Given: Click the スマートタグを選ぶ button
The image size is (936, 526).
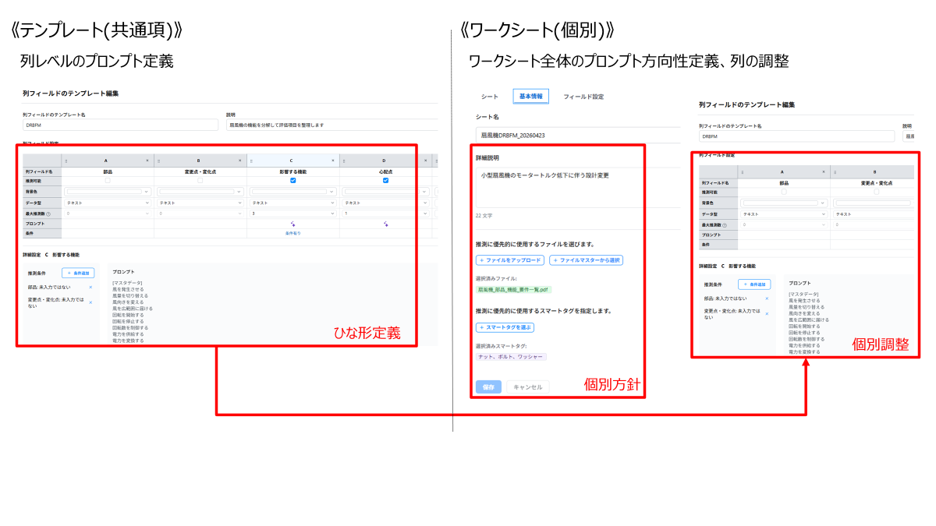Looking at the screenshot, I should 505,327.
